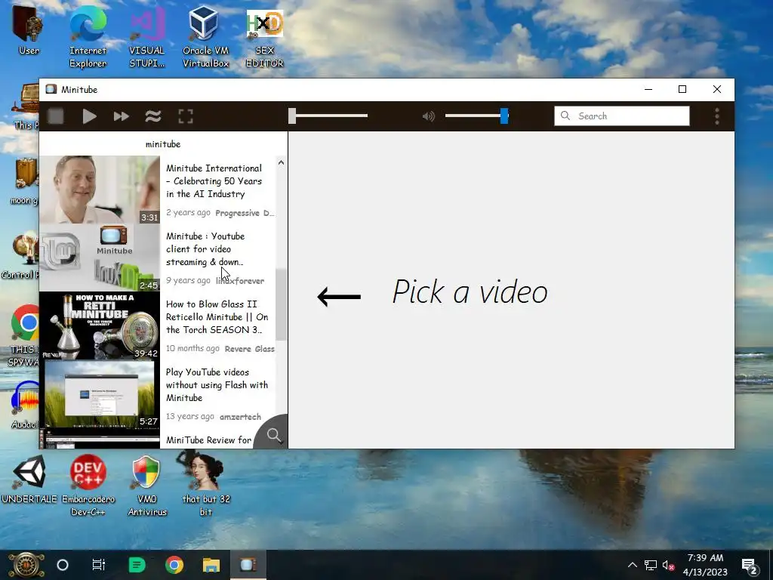Click the playlist scrollbar up arrow
The width and height of the screenshot is (773, 580).
click(281, 162)
